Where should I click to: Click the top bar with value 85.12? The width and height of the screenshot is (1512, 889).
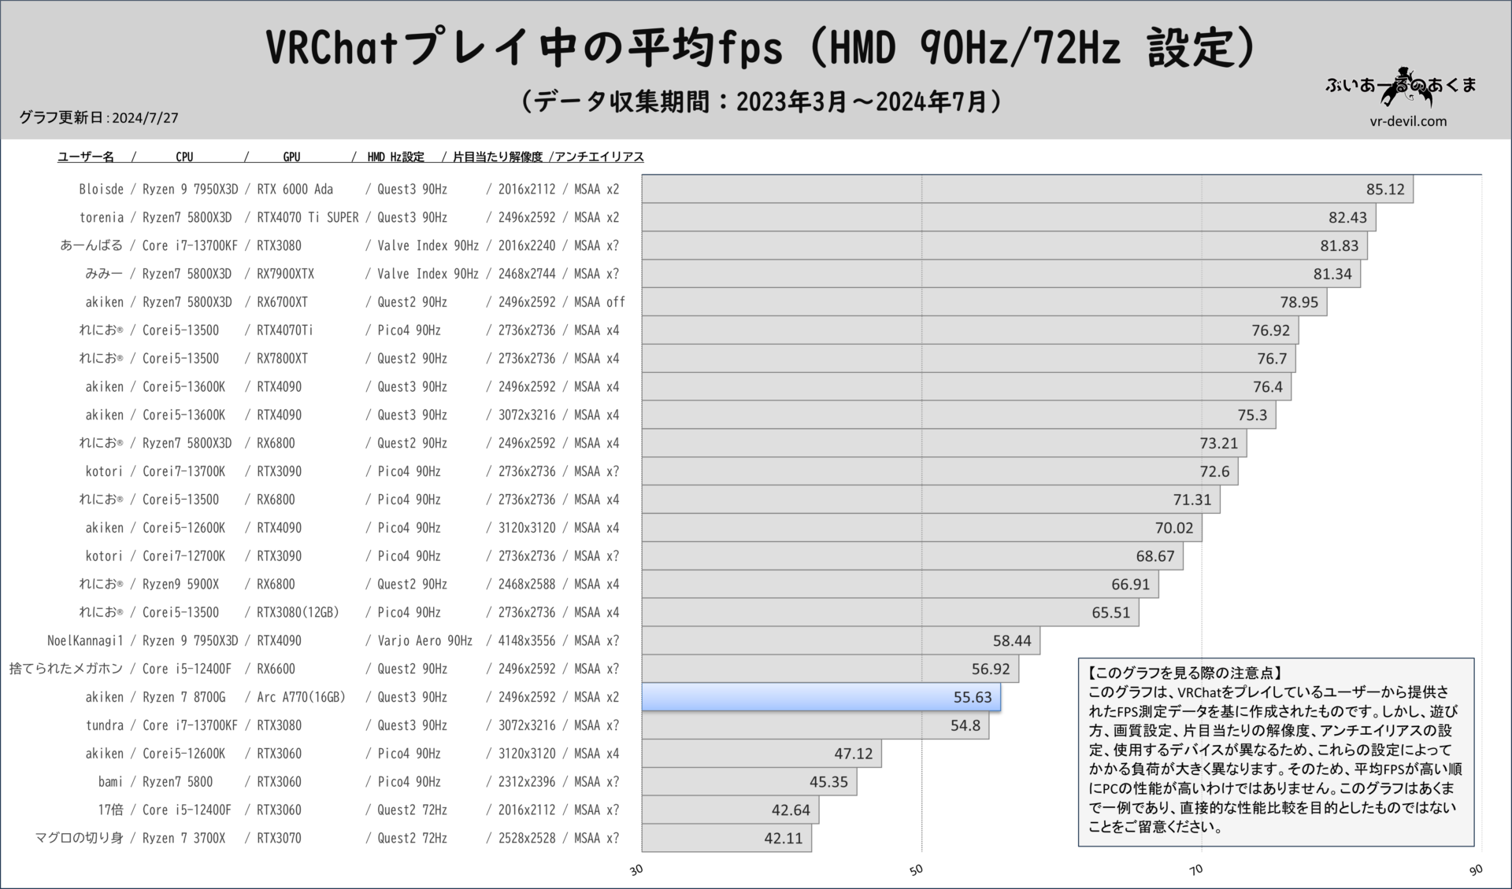click(1024, 189)
